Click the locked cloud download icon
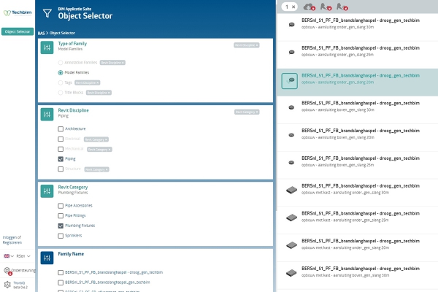This screenshot has width=438, height=292. (309, 7)
